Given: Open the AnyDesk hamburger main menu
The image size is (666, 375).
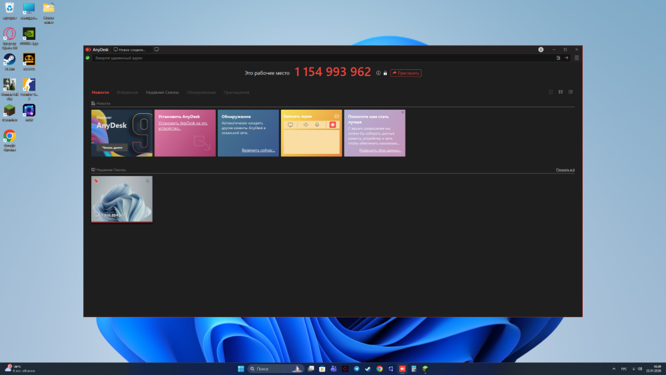Looking at the screenshot, I should pyautogui.click(x=576, y=58).
